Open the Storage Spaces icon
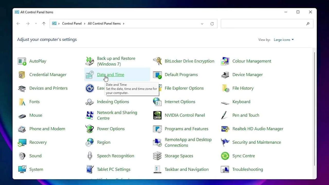329x185 pixels. (x=157, y=156)
